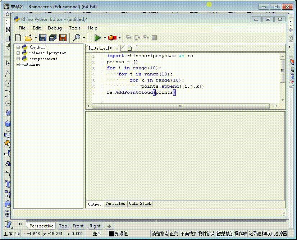Click the red breakpoint icon
The width and height of the screenshot is (297, 240).
[x=112, y=38]
